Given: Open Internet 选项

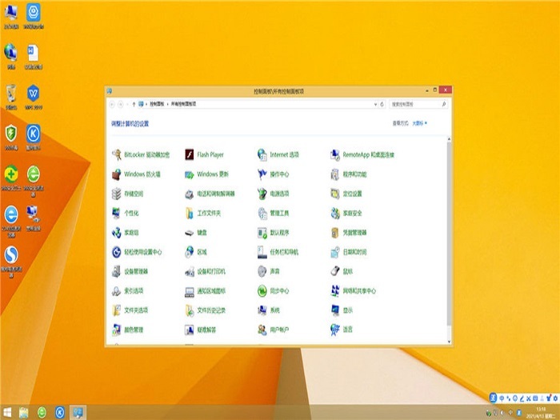Looking at the screenshot, I should point(283,154).
